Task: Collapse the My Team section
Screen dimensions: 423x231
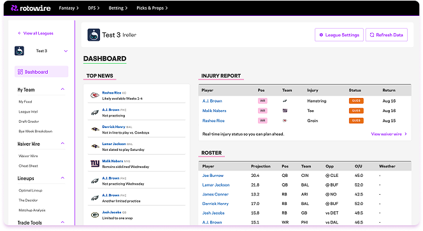Action: click(x=62, y=89)
